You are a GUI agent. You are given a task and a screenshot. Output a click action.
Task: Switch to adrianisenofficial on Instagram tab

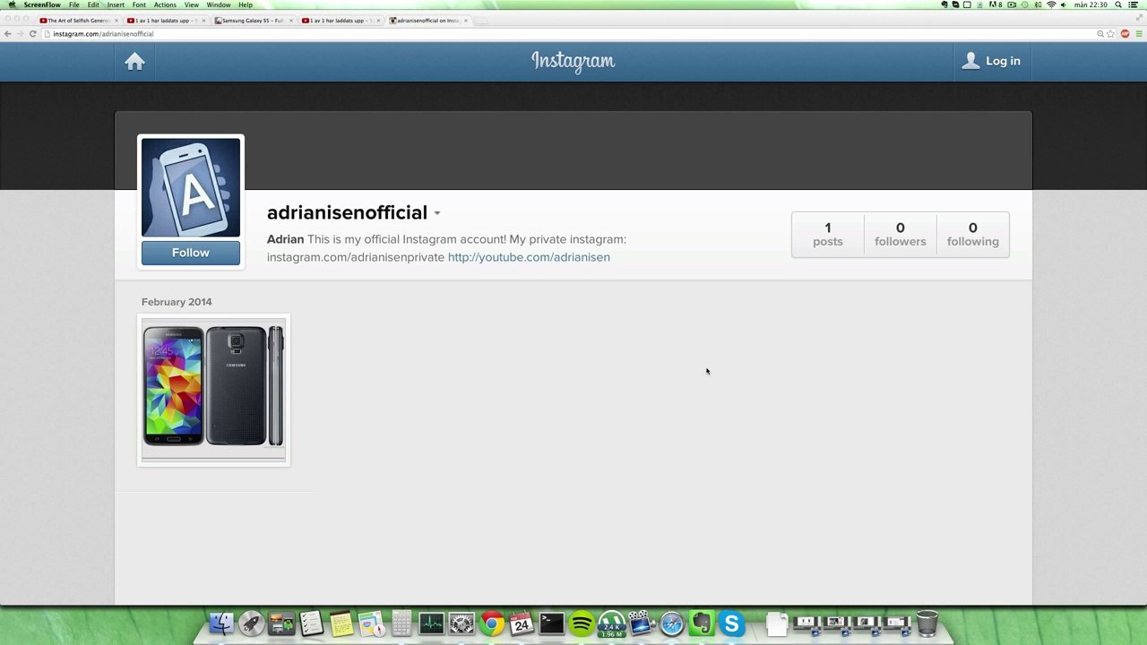point(427,21)
